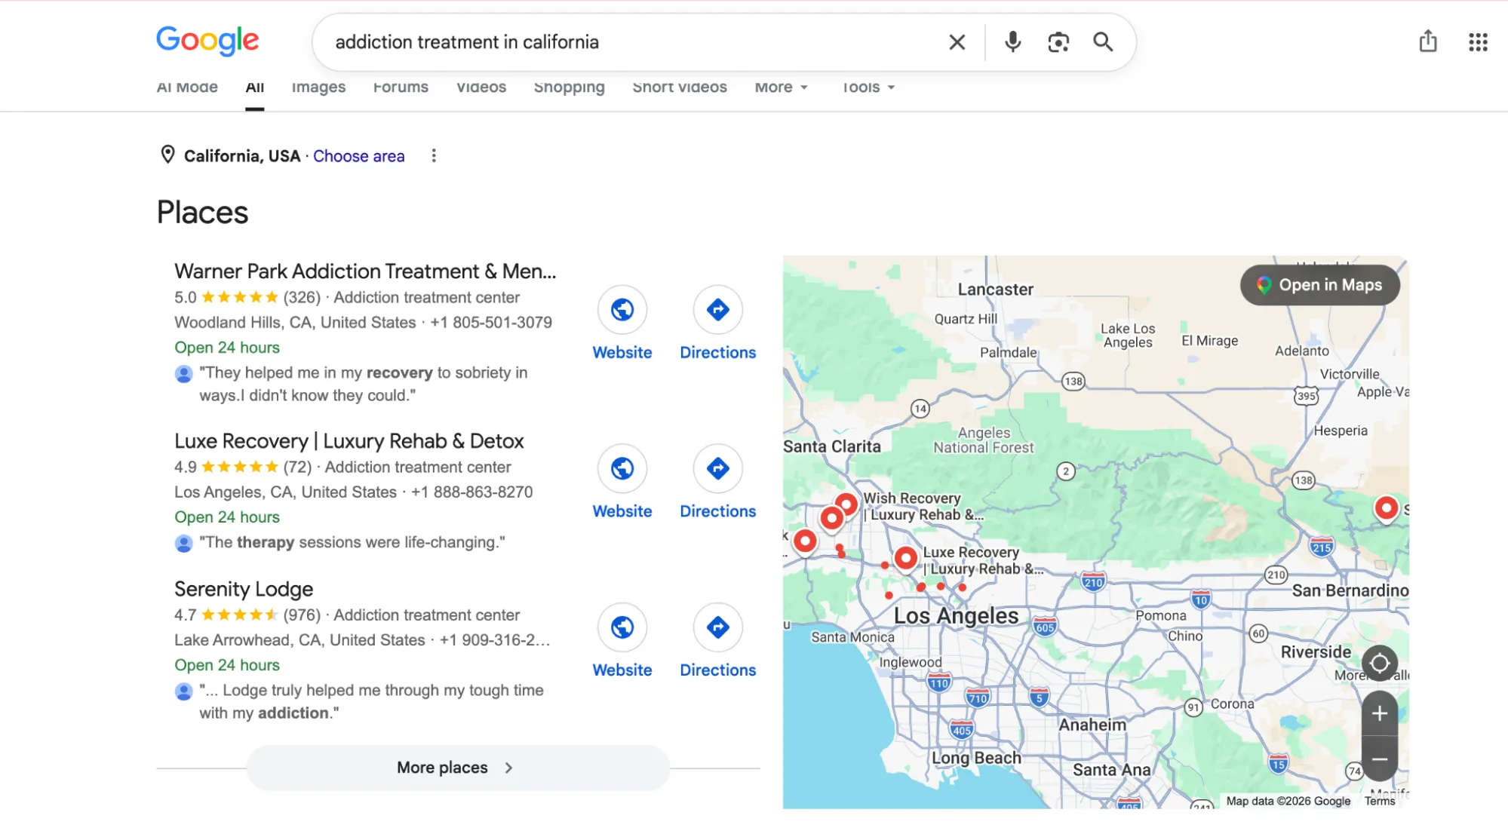Open Warner Park Addiction Treatment listing title
This screenshot has width=1508, height=837.
click(365, 271)
